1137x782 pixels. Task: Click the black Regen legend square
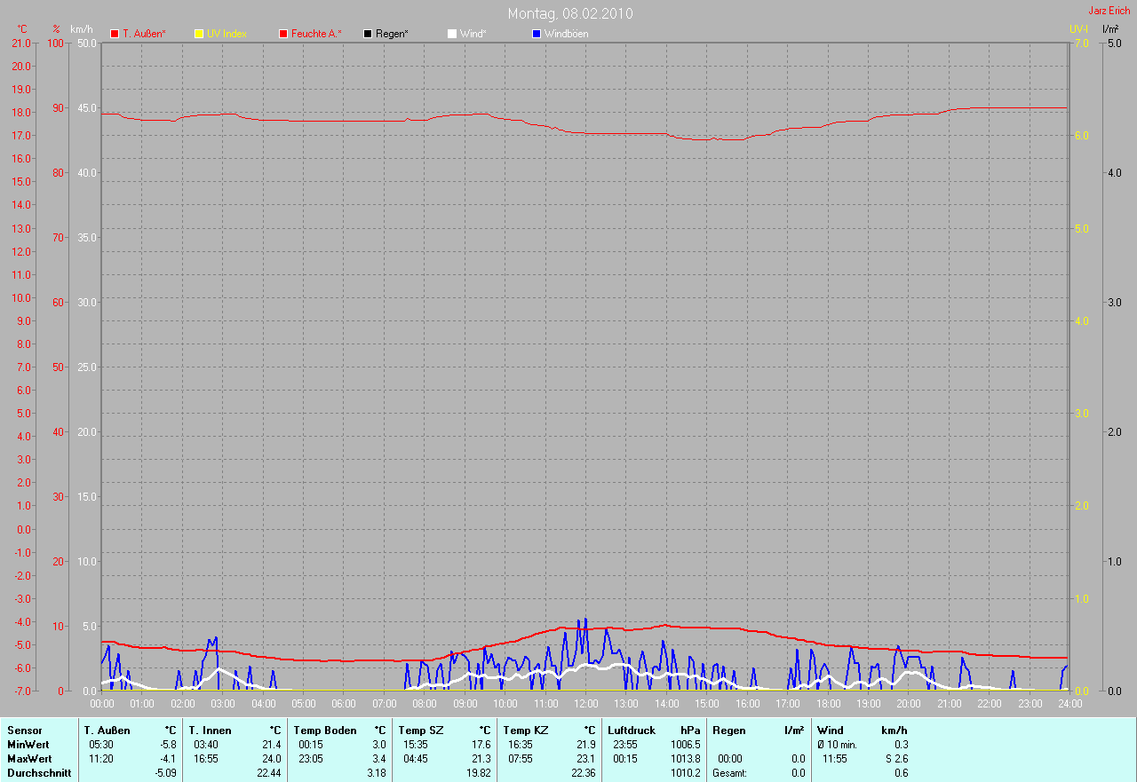pyautogui.click(x=368, y=34)
